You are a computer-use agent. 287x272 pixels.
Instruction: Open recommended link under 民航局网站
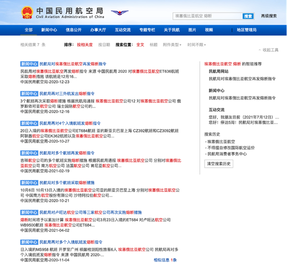(242, 79)
